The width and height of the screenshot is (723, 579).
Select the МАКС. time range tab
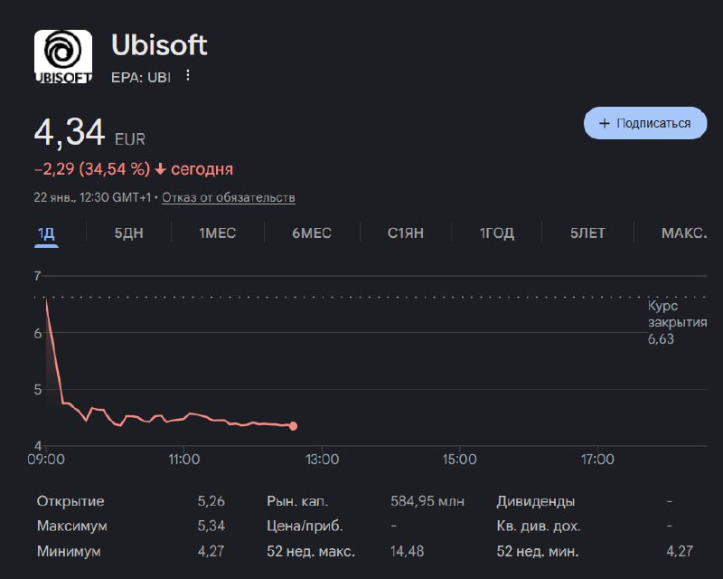click(687, 233)
